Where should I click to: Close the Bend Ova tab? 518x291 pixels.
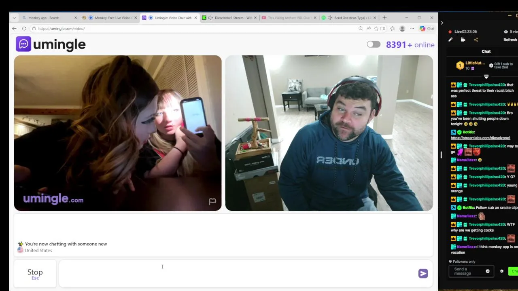[374, 18]
